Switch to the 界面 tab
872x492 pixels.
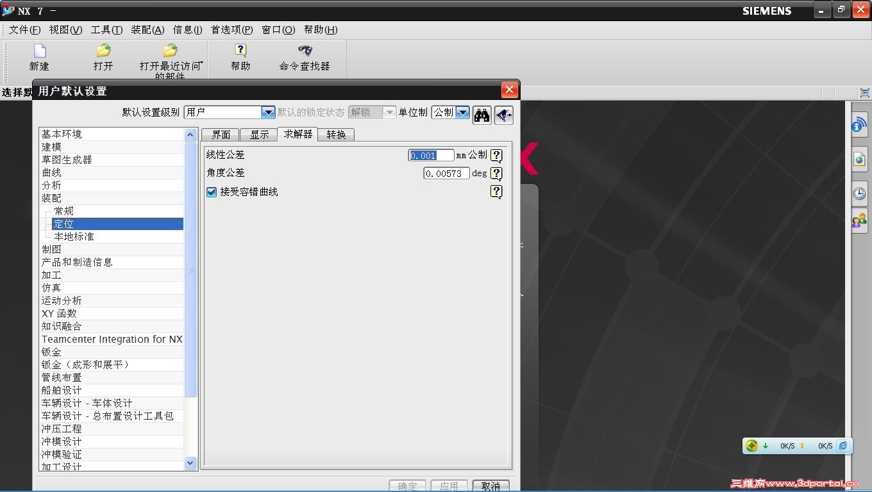(x=221, y=135)
